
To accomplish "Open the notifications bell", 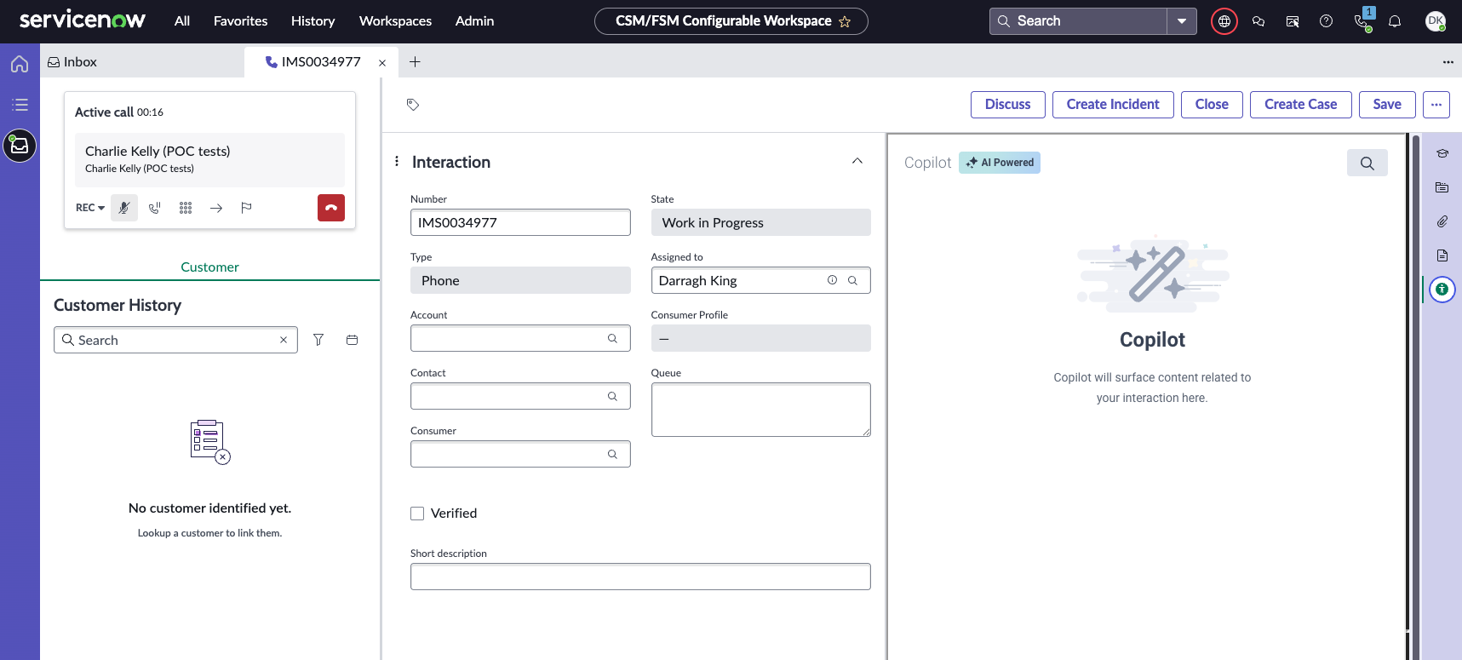I will [1395, 21].
